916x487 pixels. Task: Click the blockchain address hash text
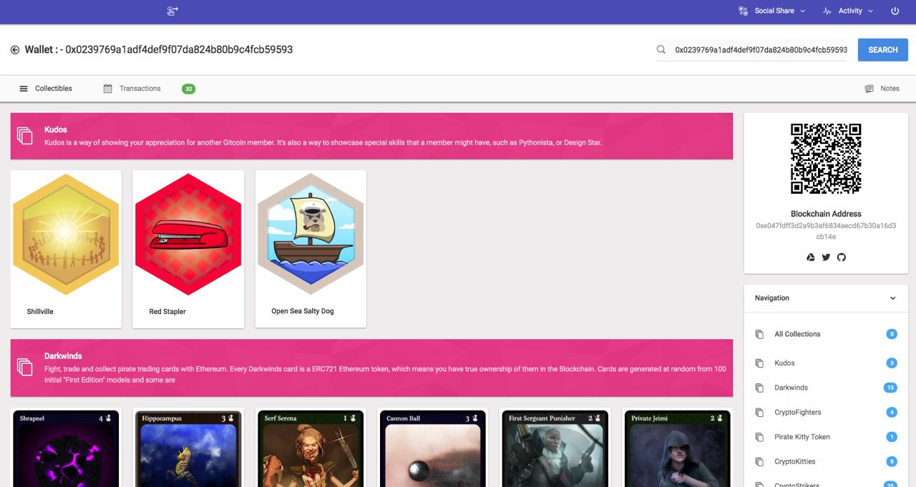(x=826, y=230)
